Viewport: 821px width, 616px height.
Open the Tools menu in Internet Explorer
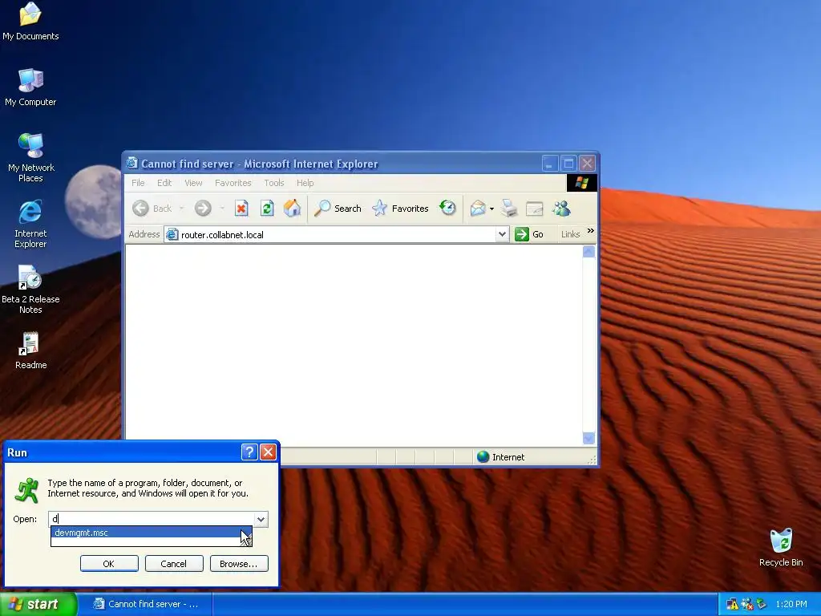tap(274, 183)
